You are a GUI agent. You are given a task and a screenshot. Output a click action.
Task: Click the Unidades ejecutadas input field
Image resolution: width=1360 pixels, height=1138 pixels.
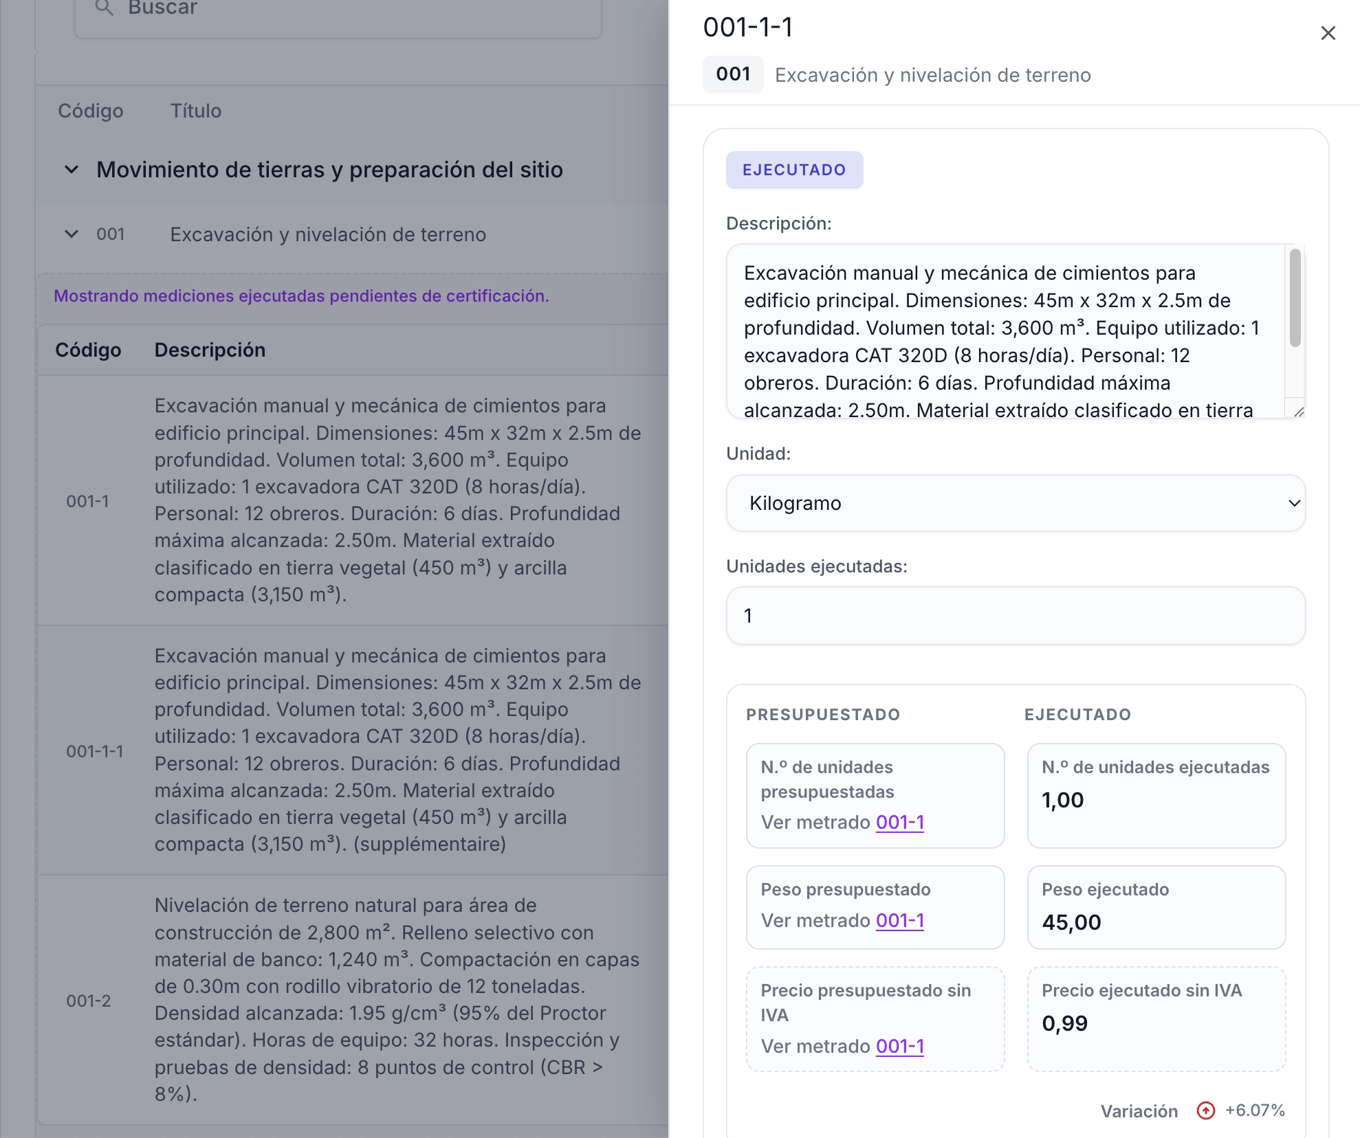tap(1014, 616)
